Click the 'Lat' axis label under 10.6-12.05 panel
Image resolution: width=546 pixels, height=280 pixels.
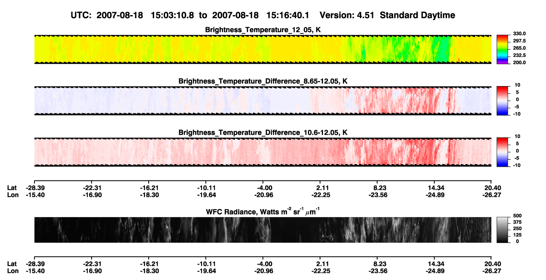pos(12,188)
